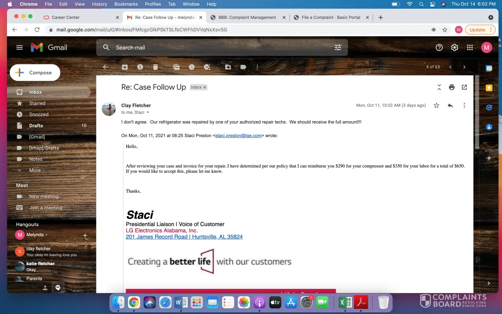The image size is (502, 314).
Task: Show search options in the search bar
Action: tap(338, 47)
